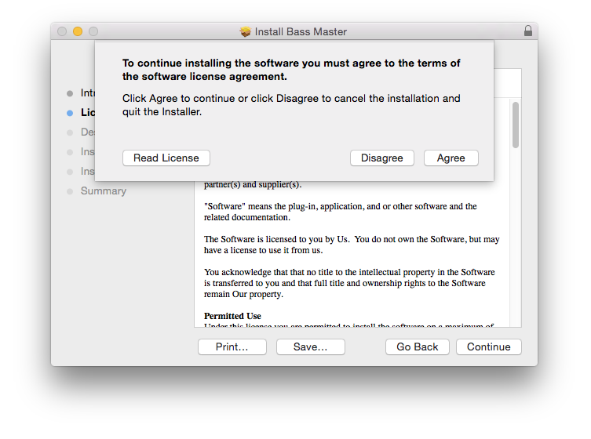The width and height of the screenshot is (591, 439).
Task: Click the Print... button
Action: tap(232, 346)
